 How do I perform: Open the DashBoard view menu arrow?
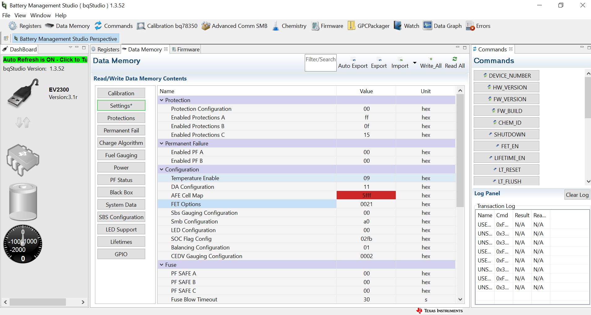point(71,47)
